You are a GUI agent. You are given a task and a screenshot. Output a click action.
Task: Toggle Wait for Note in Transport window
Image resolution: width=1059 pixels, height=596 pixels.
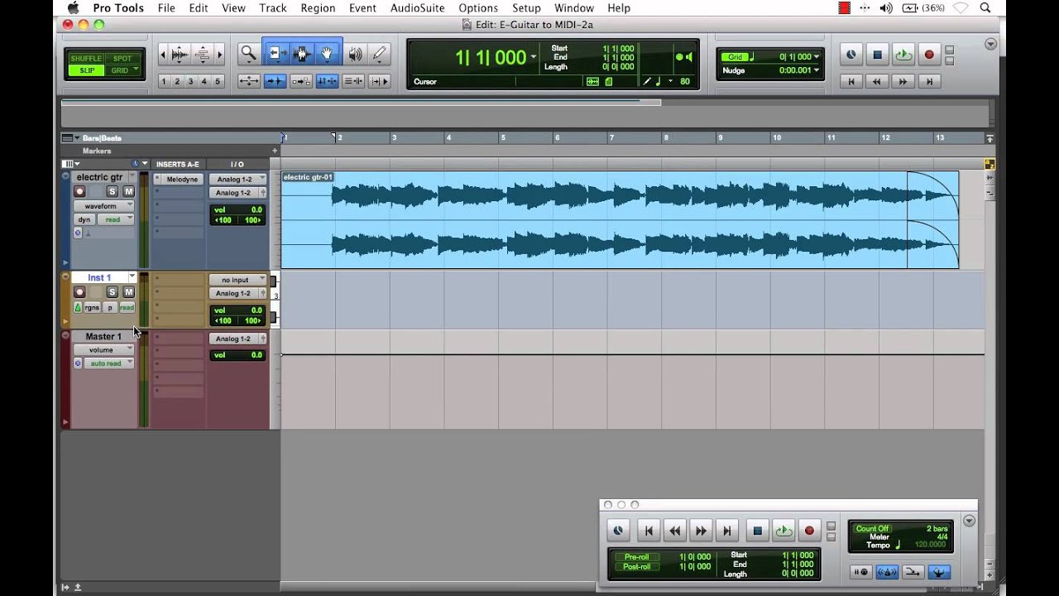click(x=860, y=572)
